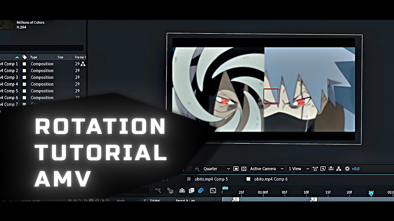
Task: Click the Comp 3 label color swatch
Action: pyautogui.click(x=24, y=77)
